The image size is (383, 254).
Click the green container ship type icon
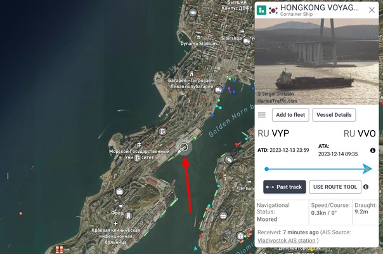point(261,10)
